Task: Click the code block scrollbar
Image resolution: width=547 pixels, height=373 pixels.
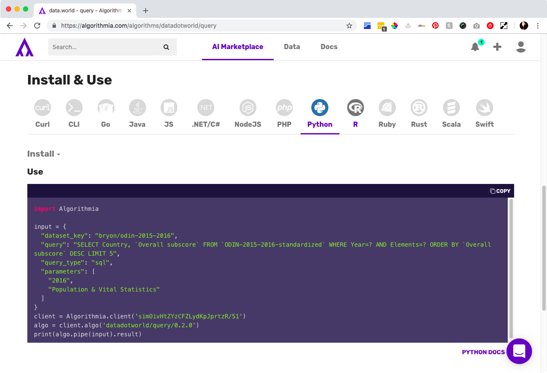Action: click(x=511, y=268)
